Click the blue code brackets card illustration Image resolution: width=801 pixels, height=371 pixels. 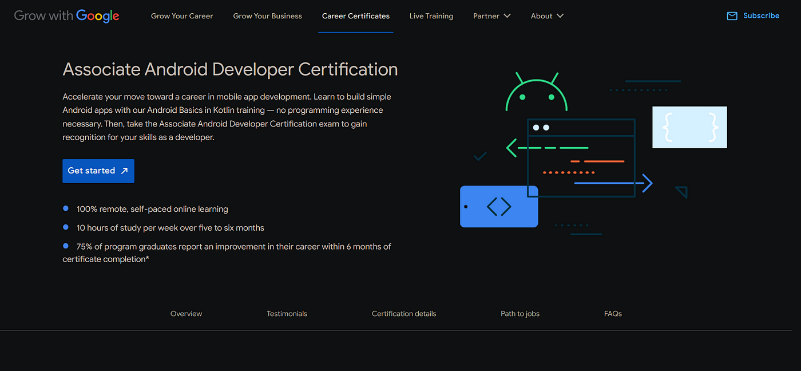click(499, 206)
